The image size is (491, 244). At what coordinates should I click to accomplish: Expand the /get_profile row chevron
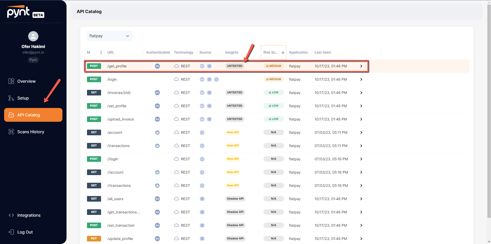click(x=361, y=66)
